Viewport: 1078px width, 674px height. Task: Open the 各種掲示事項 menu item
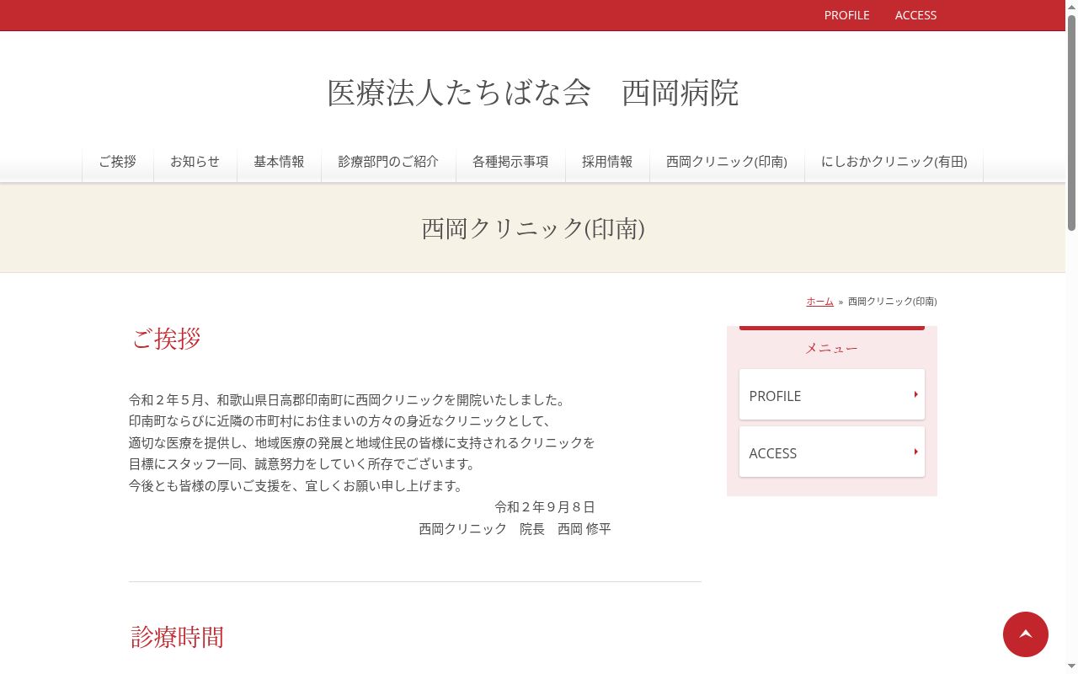click(510, 162)
